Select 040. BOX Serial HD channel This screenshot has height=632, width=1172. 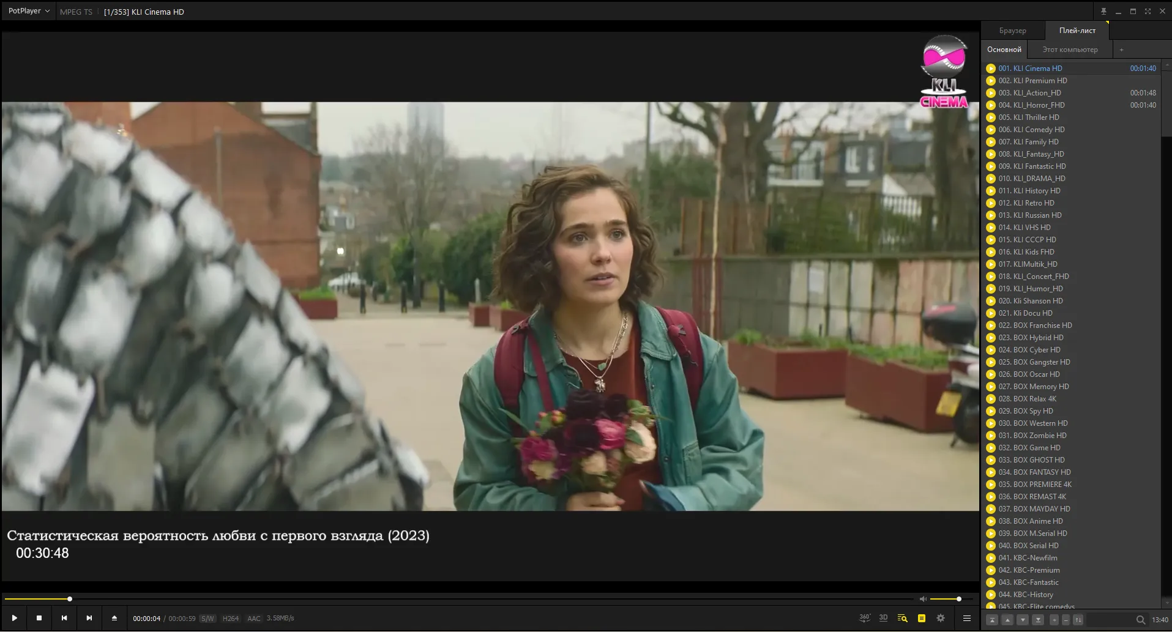click(1071, 546)
